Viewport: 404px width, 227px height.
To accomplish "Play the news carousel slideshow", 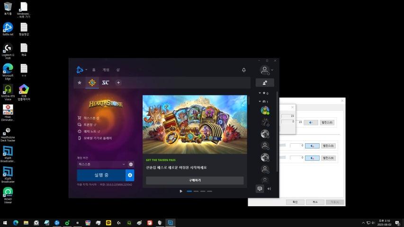I will 181,191.
